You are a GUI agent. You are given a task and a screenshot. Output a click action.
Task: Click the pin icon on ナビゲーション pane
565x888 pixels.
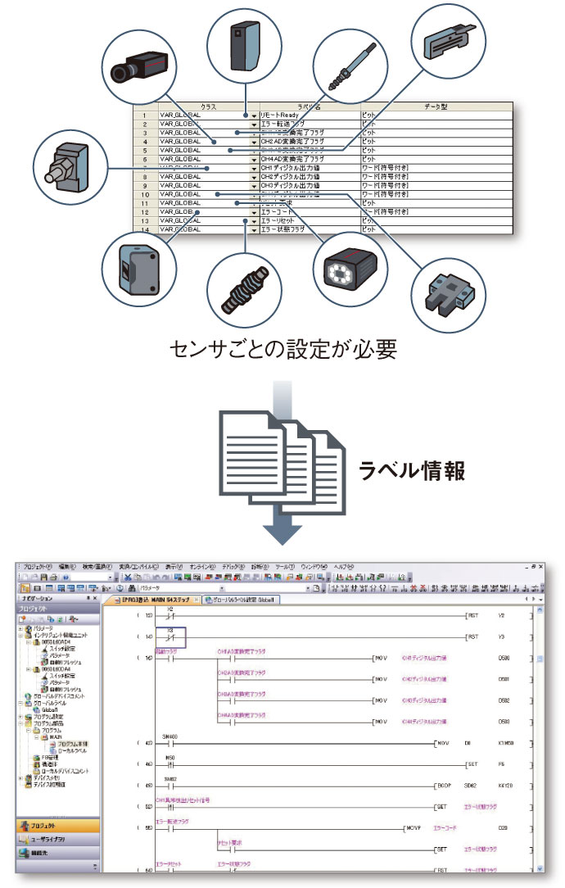pyautogui.click(x=88, y=598)
